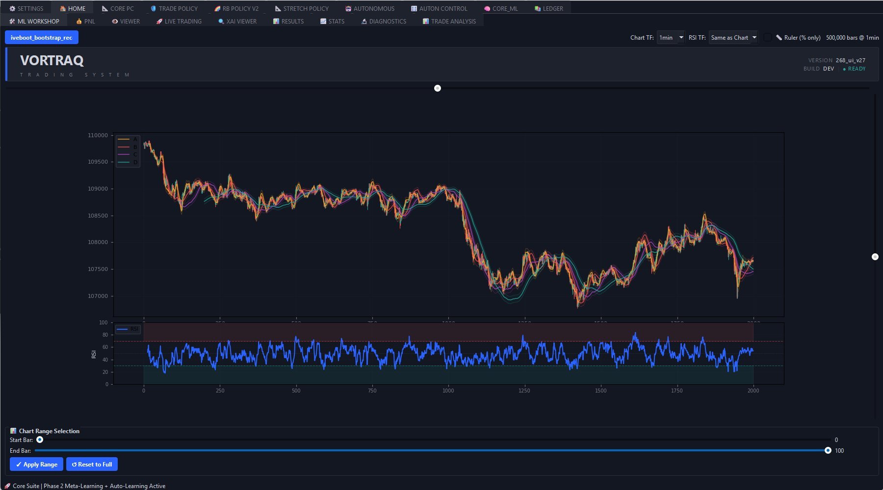Click the Apply Range button
The height and width of the screenshot is (490, 883).
pyautogui.click(x=37, y=465)
